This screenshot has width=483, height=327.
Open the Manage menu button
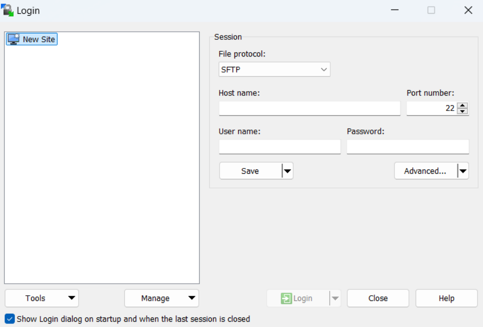click(x=161, y=298)
